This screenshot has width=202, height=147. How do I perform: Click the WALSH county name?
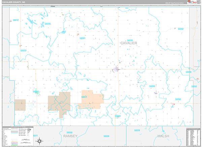tap(163, 136)
